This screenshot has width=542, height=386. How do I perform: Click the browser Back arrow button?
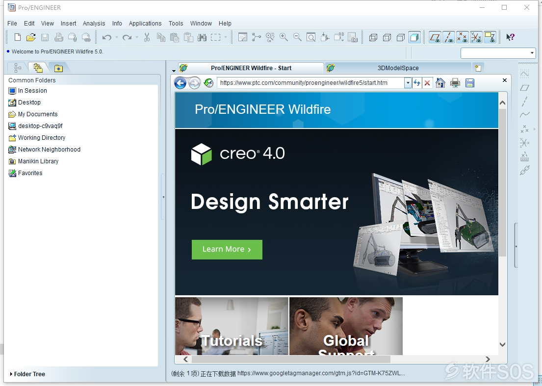180,83
